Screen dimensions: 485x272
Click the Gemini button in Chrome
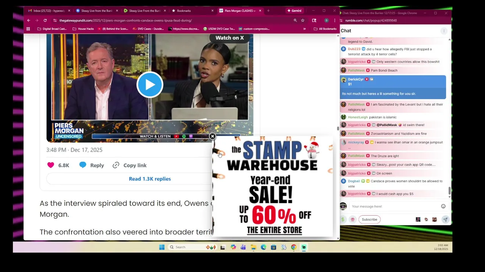point(294,11)
